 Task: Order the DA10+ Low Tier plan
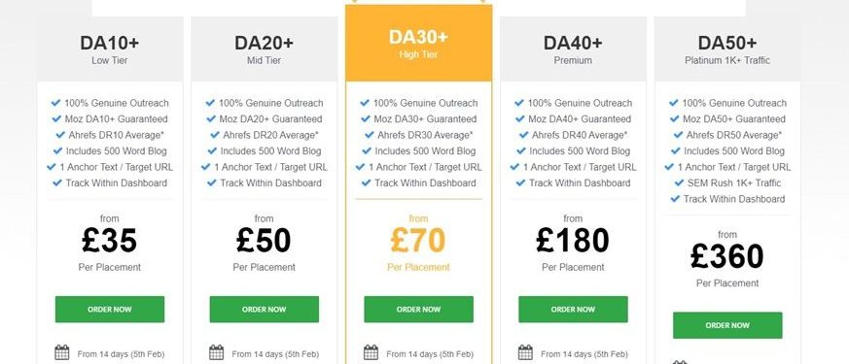pos(110,310)
